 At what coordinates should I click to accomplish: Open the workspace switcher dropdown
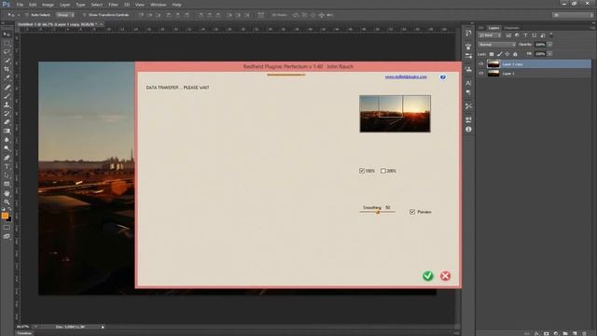[x=573, y=15]
